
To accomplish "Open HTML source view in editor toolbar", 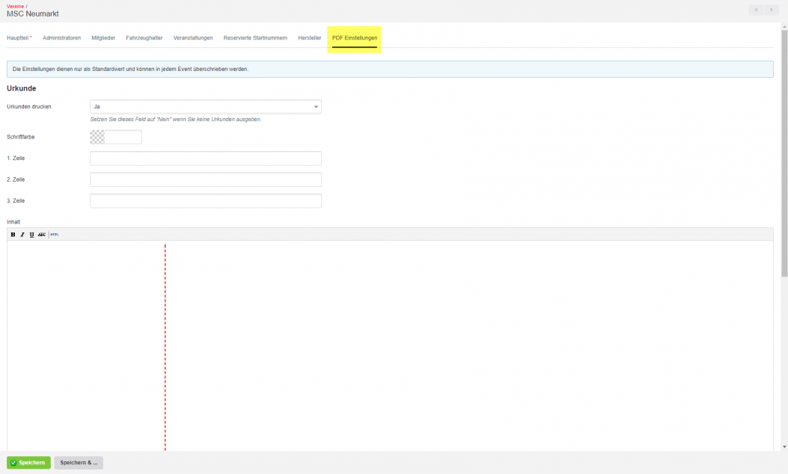I will (55, 235).
